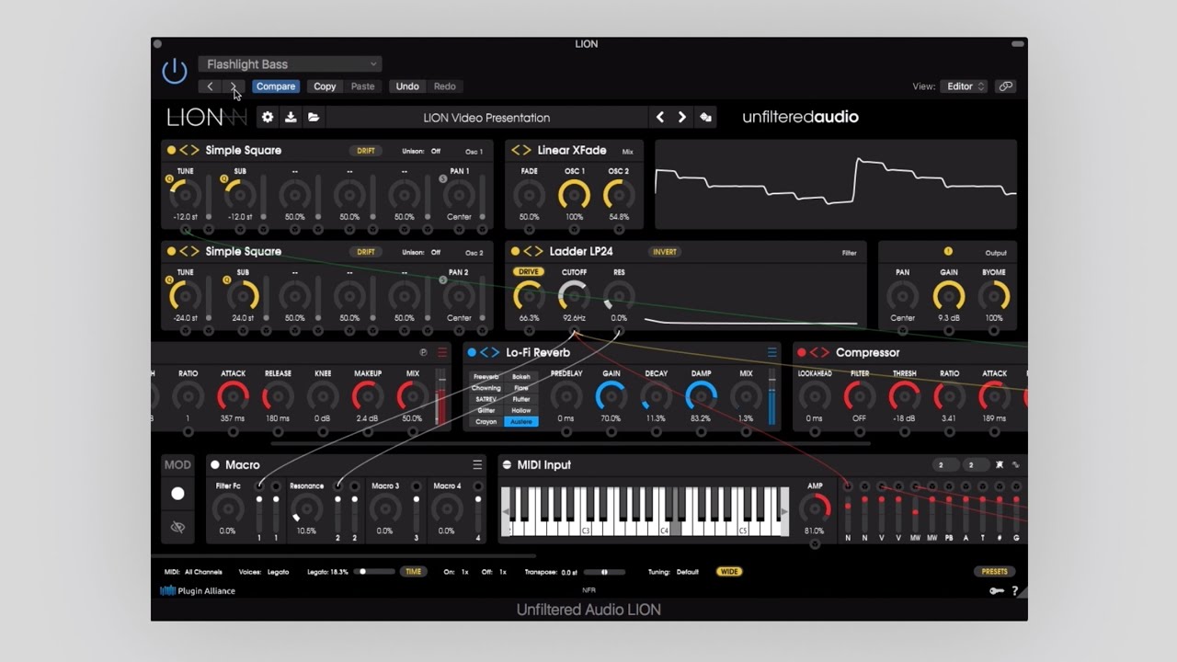Image resolution: width=1177 pixels, height=662 pixels.
Task: Click the Output warning indicator icon
Action: (948, 251)
